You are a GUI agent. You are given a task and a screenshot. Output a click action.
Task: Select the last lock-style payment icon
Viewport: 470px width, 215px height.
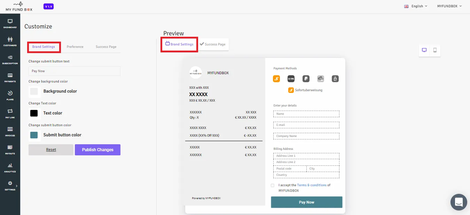[x=335, y=79]
